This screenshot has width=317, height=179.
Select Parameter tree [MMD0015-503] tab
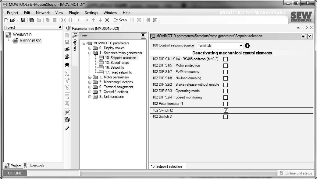point(93,29)
